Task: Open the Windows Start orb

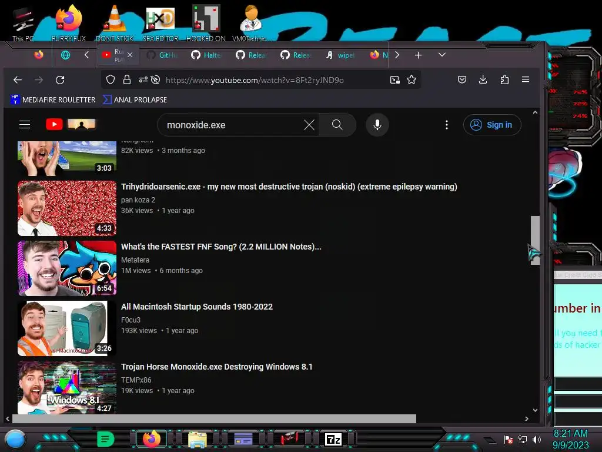Action: pyautogui.click(x=15, y=439)
